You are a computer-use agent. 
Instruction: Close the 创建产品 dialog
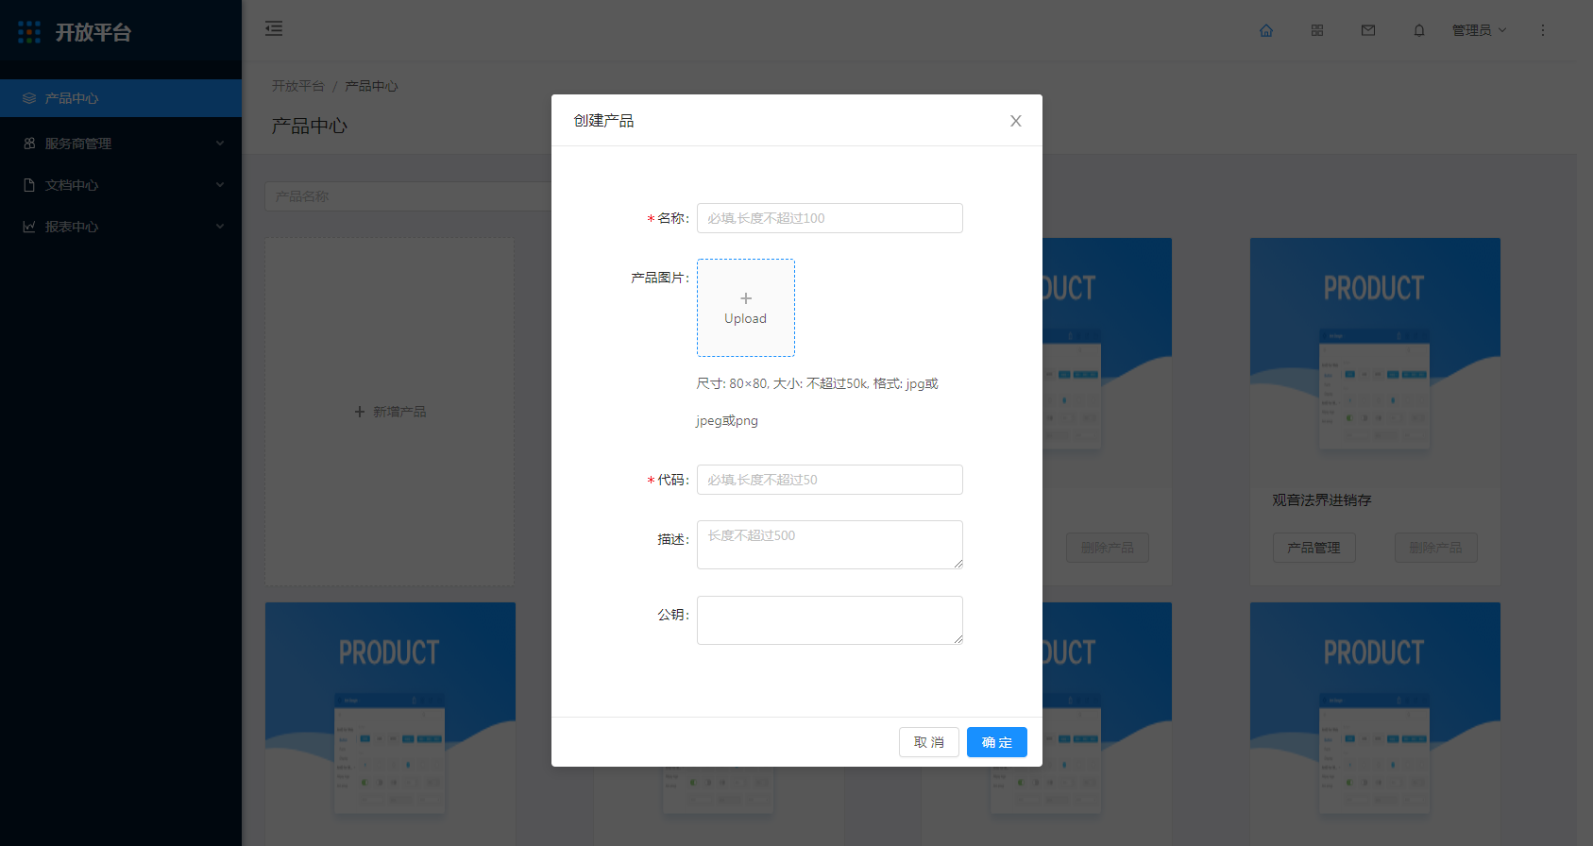tap(1016, 121)
